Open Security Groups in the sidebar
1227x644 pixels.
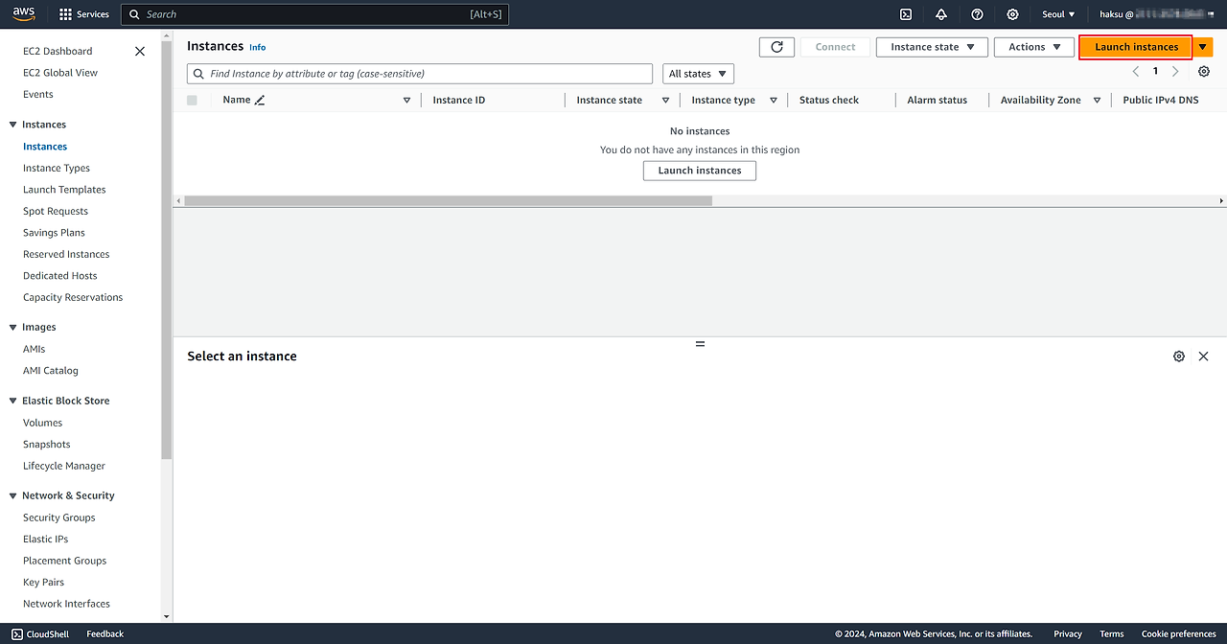click(x=59, y=517)
